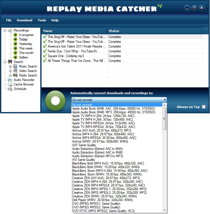Select the Today tree item
The image size is (210, 214).
23,39
